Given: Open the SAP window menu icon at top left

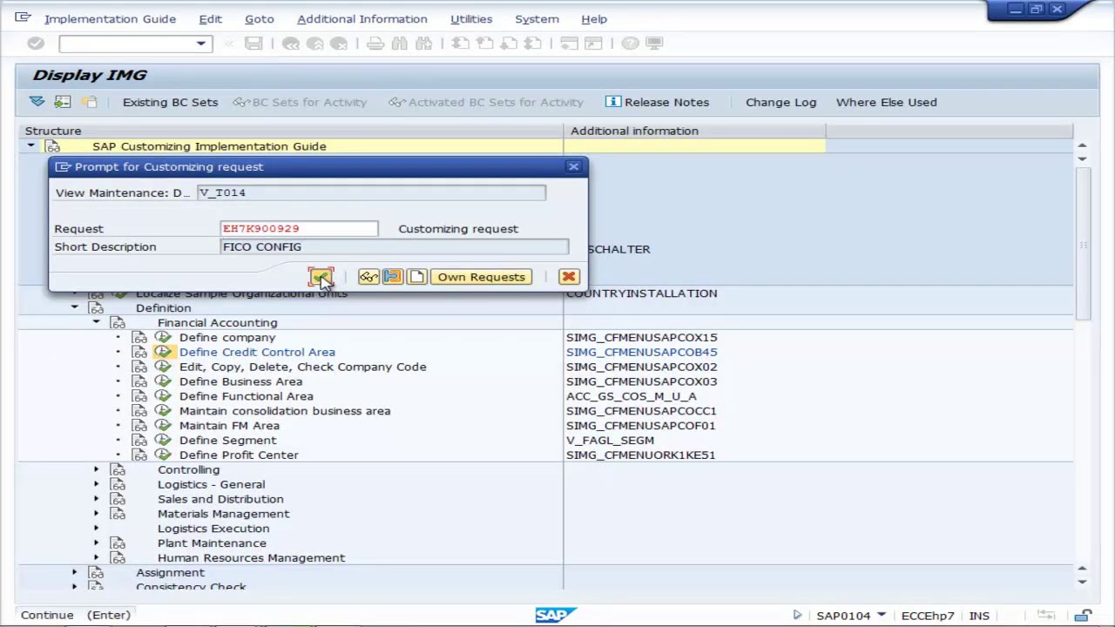Looking at the screenshot, I should [x=22, y=18].
